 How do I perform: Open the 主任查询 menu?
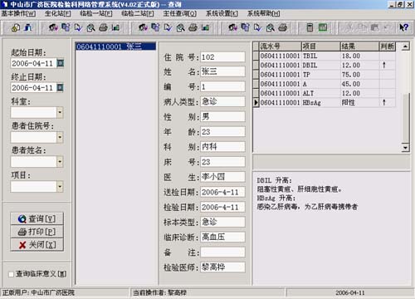[x=179, y=13]
